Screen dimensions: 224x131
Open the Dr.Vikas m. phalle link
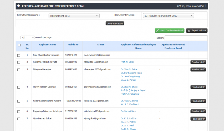click(x=129, y=87)
